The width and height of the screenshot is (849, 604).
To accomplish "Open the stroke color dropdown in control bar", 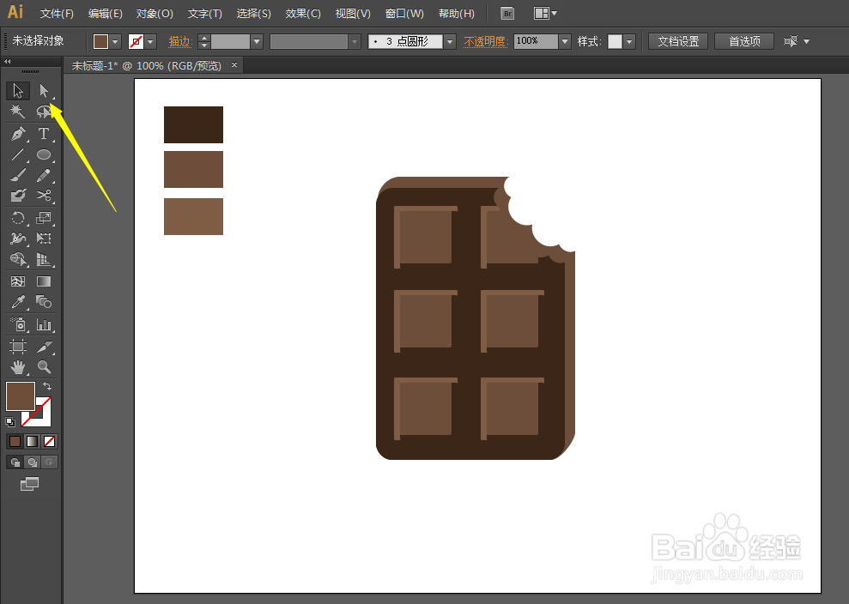I will click(x=150, y=42).
